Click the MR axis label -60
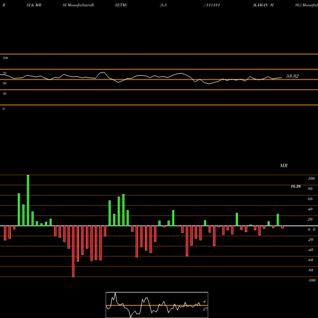This screenshot has width=318, height=318. click(310, 260)
